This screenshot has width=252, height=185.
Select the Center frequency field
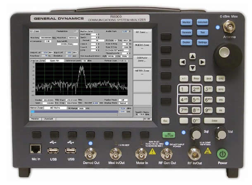point(48,100)
